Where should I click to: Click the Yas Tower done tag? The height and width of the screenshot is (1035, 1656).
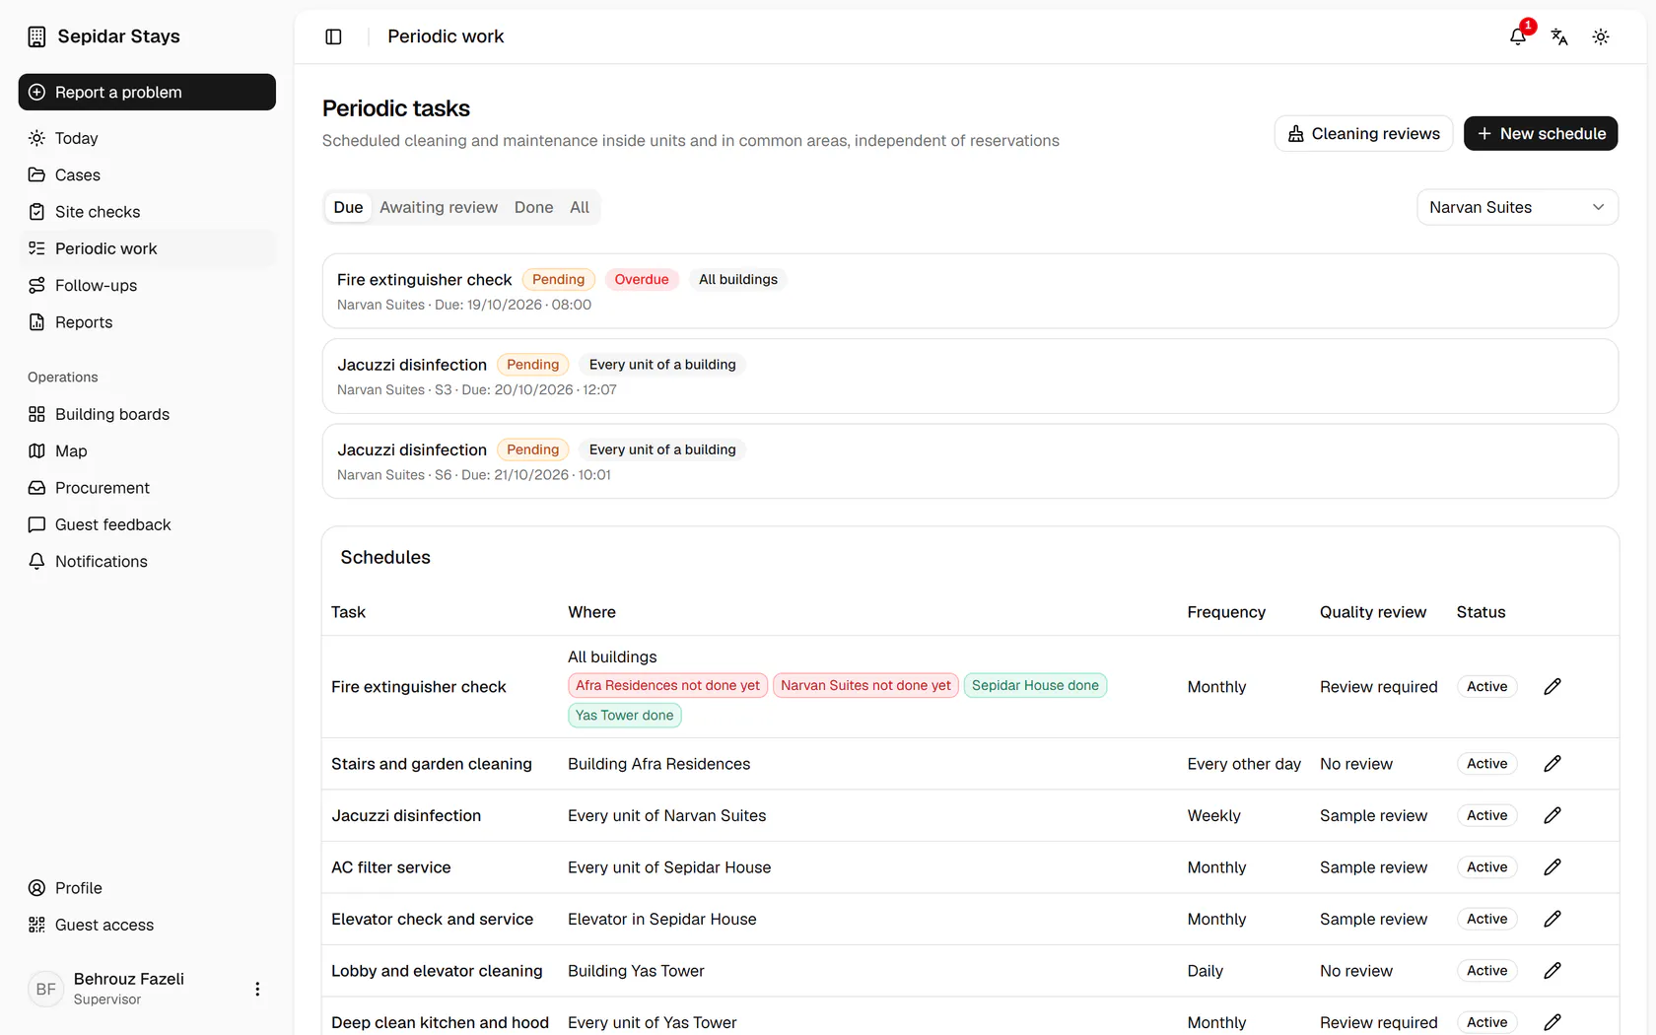[624, 716]
